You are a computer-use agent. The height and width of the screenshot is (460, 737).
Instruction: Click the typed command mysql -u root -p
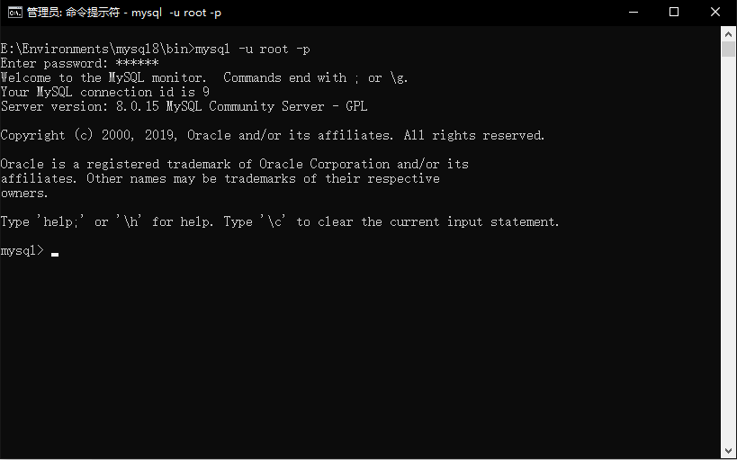tap(252, 49)
